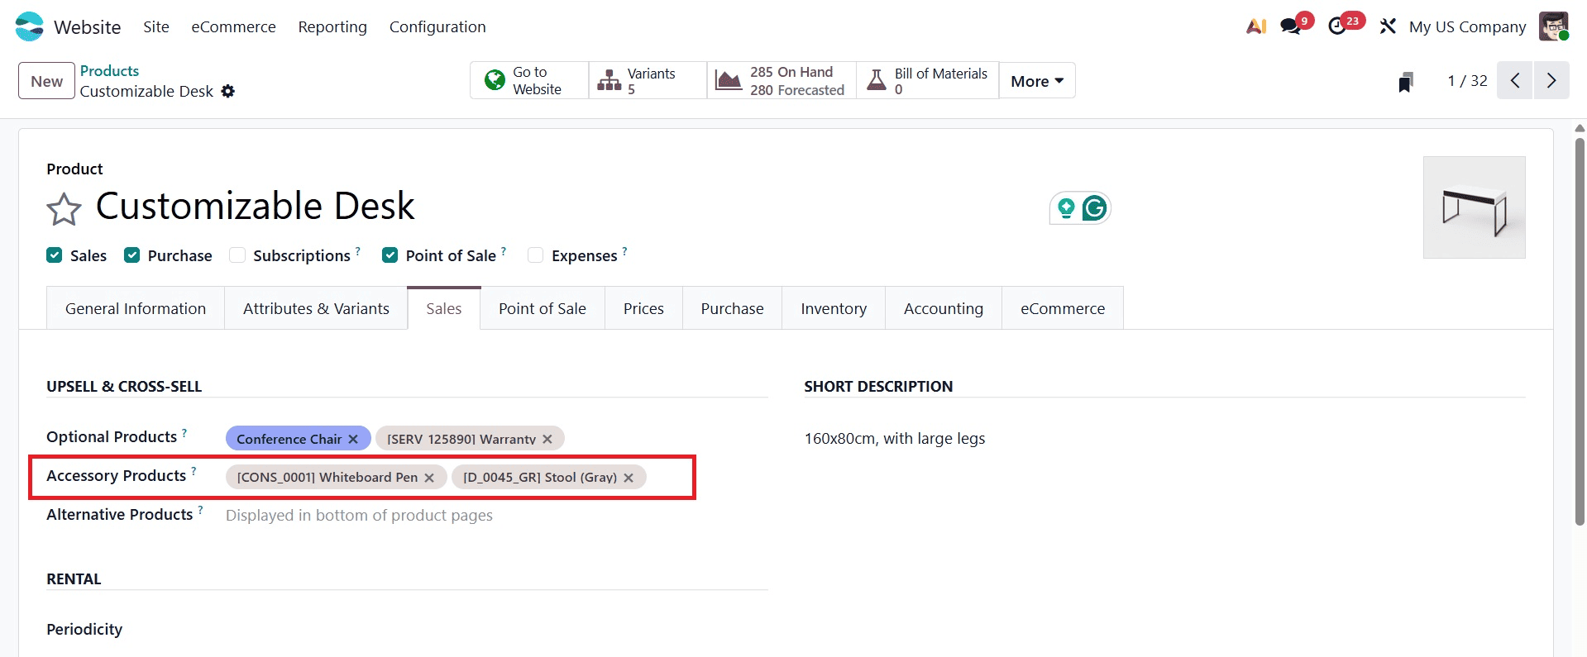Viewport: 1587px width, 657px height.
Task: Remove the Conference Chair tag
Action: pyautogui.click(x=353, y=439)
